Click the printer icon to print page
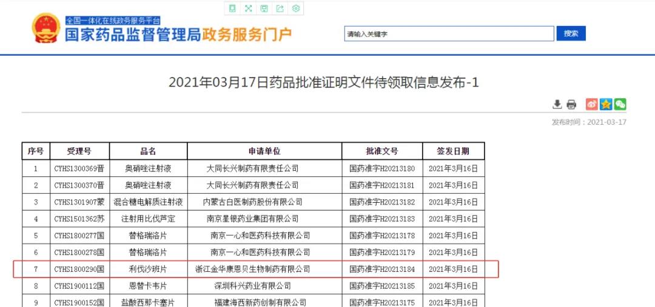The height and width of the screenshot is (307, 655). point(571,104)
